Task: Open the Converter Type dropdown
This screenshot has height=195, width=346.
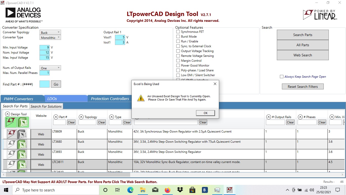Action: coord(50,38)
